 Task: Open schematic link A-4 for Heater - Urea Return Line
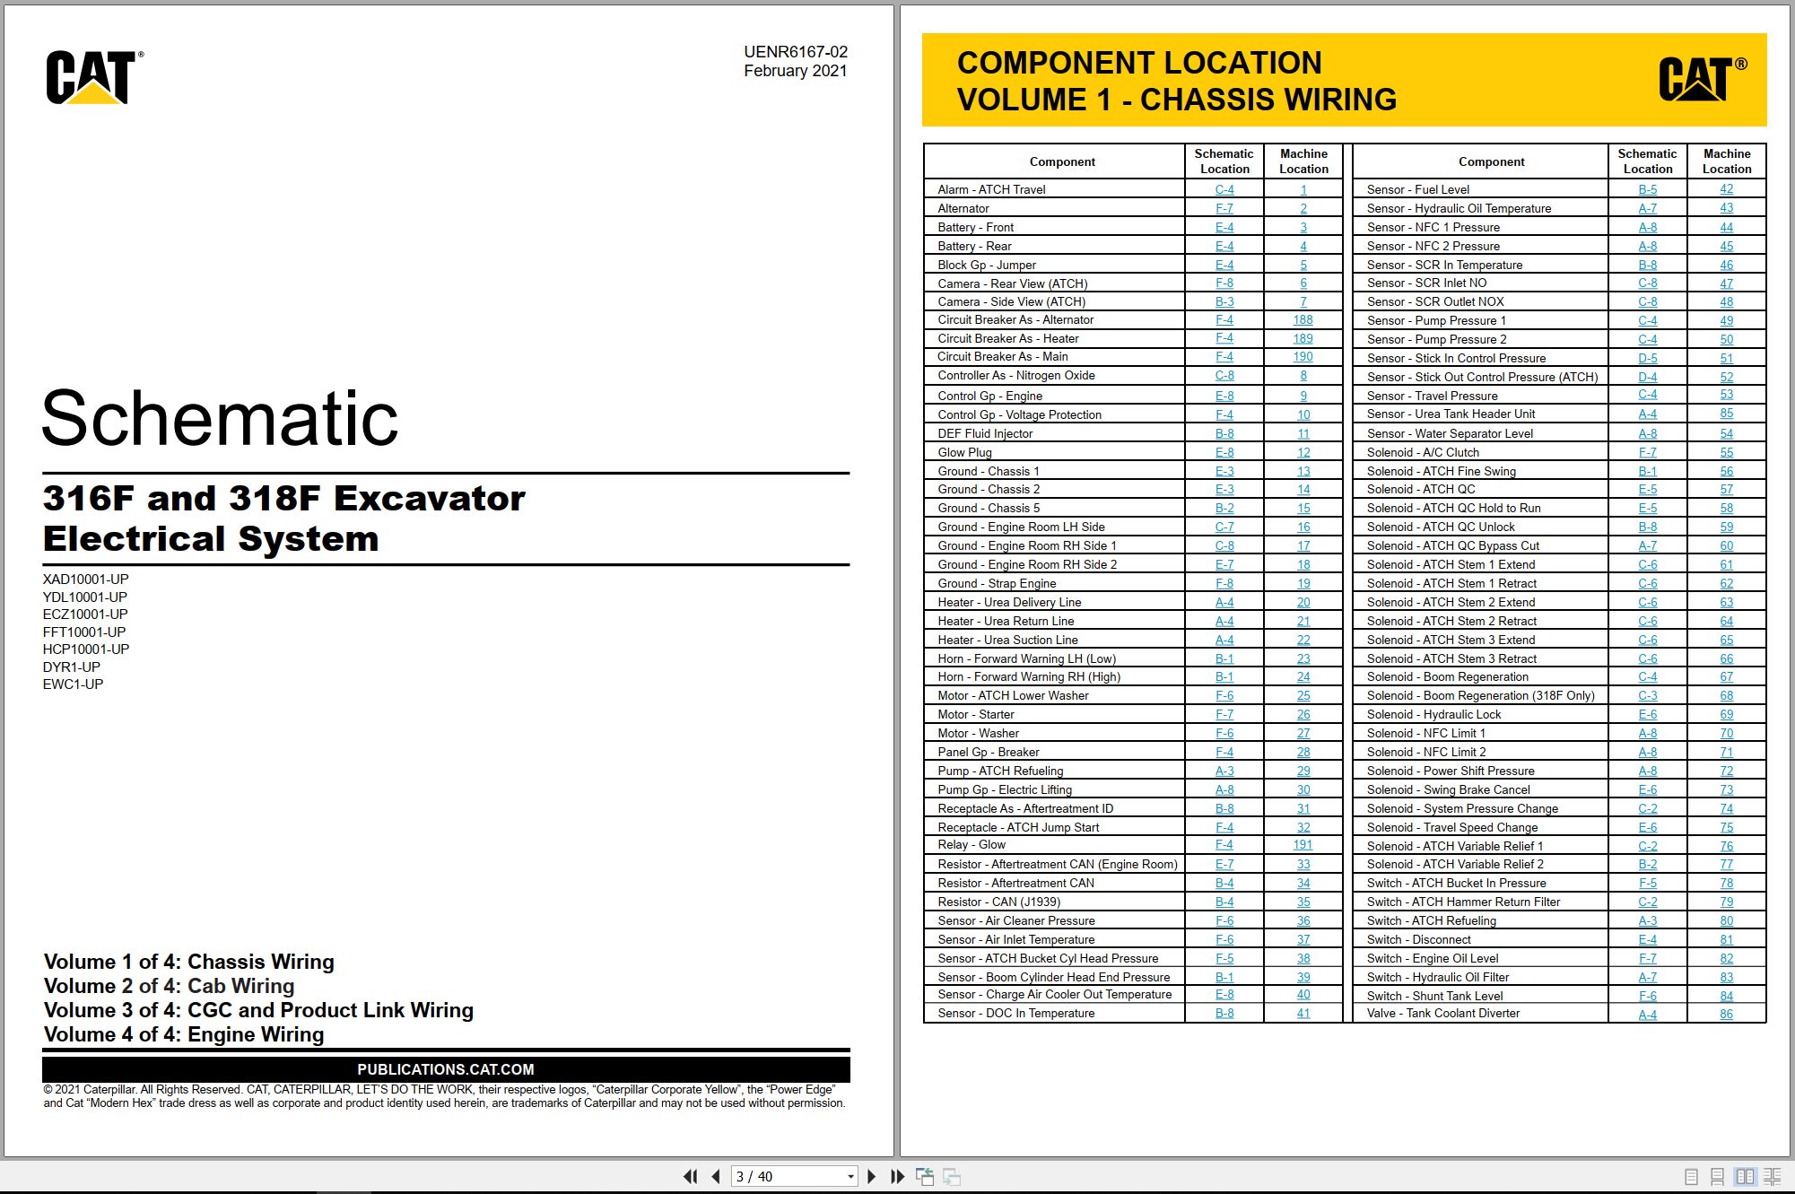[x=1224, y=621]
